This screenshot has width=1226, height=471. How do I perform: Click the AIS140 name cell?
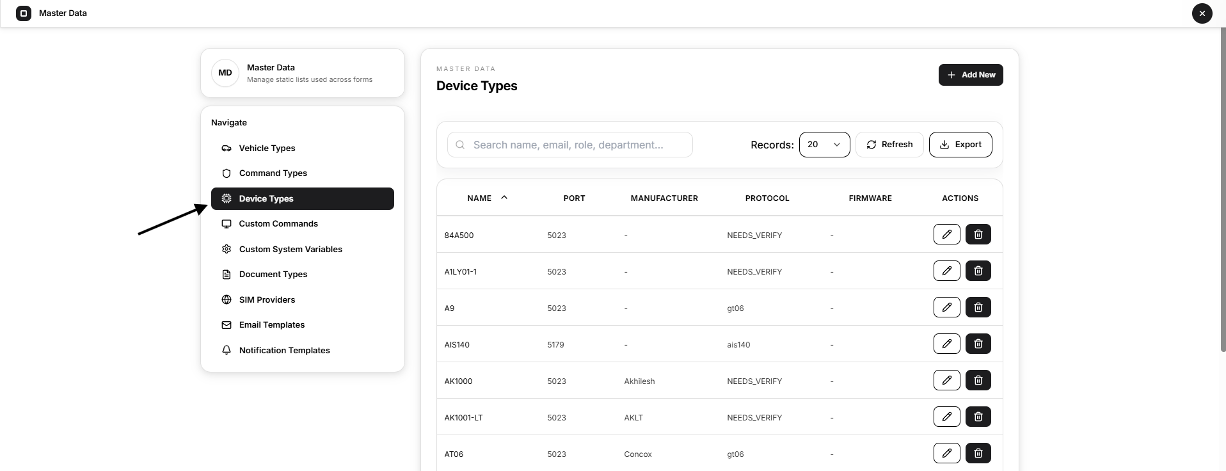(457, 345)
